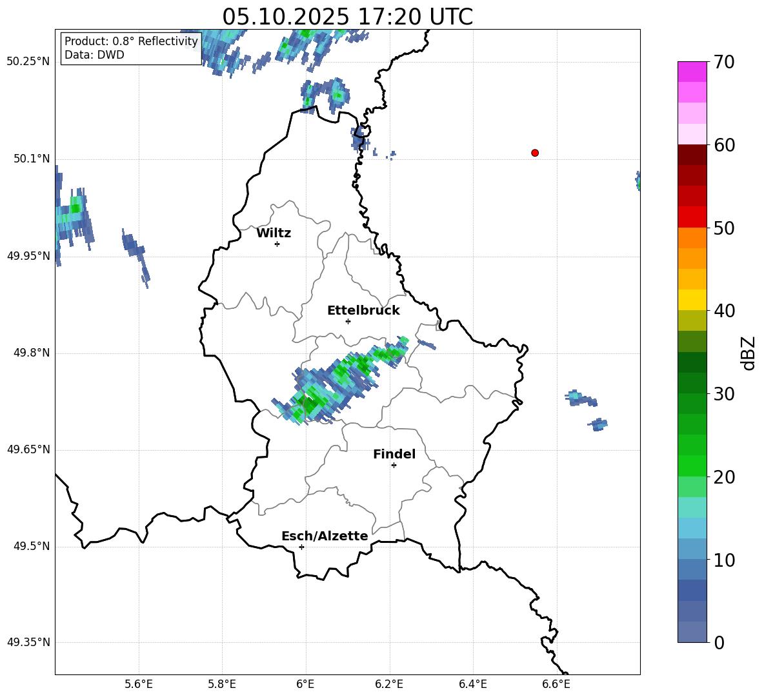Click the yellow colorbar segment at 40
The image size is (764, 697).
(x=692, y=300)
